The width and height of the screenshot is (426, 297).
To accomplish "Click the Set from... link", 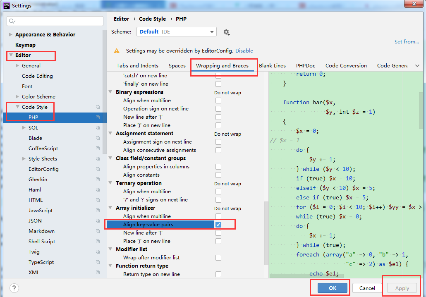I will (x=407, y=42).
